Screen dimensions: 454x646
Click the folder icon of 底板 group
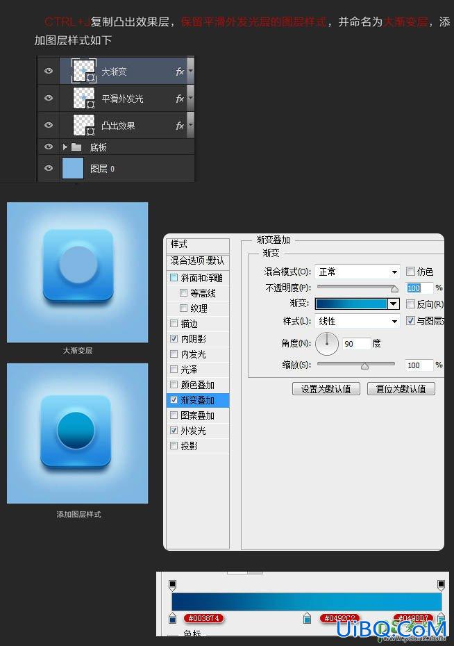[76, 147]
